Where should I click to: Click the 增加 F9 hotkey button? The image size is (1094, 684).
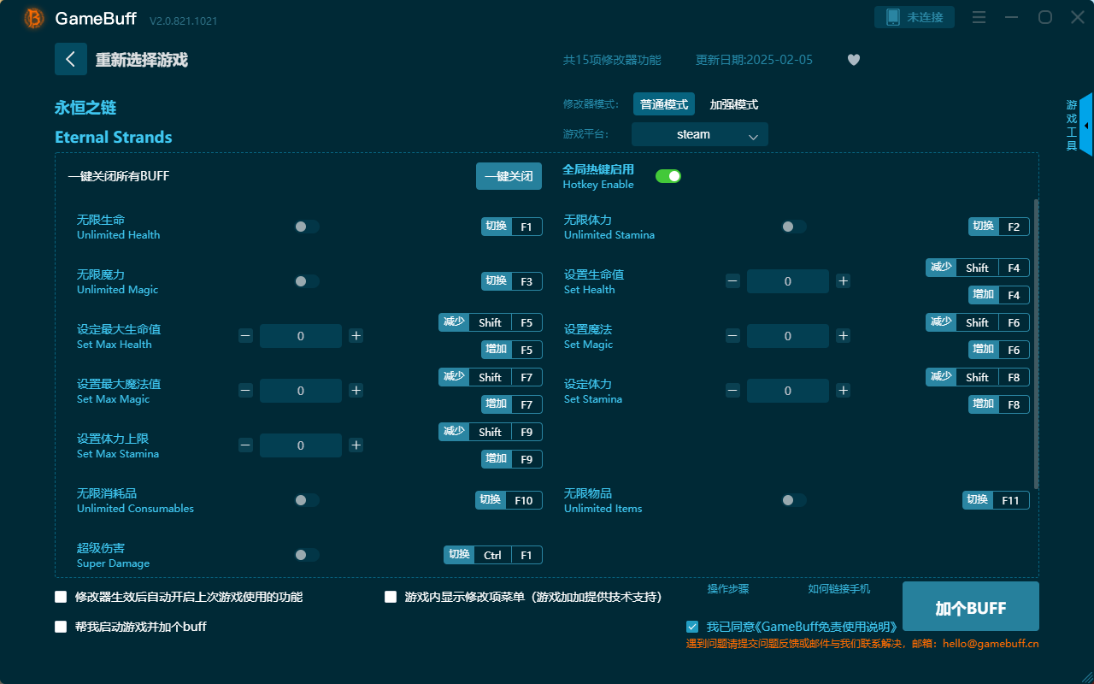512,459
